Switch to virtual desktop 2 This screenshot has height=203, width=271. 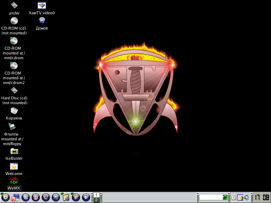(x=96, y=200)
